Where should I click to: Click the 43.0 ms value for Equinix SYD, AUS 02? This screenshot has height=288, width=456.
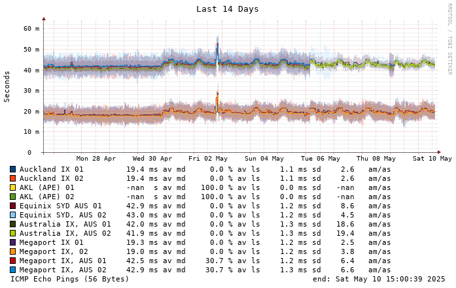141,215
